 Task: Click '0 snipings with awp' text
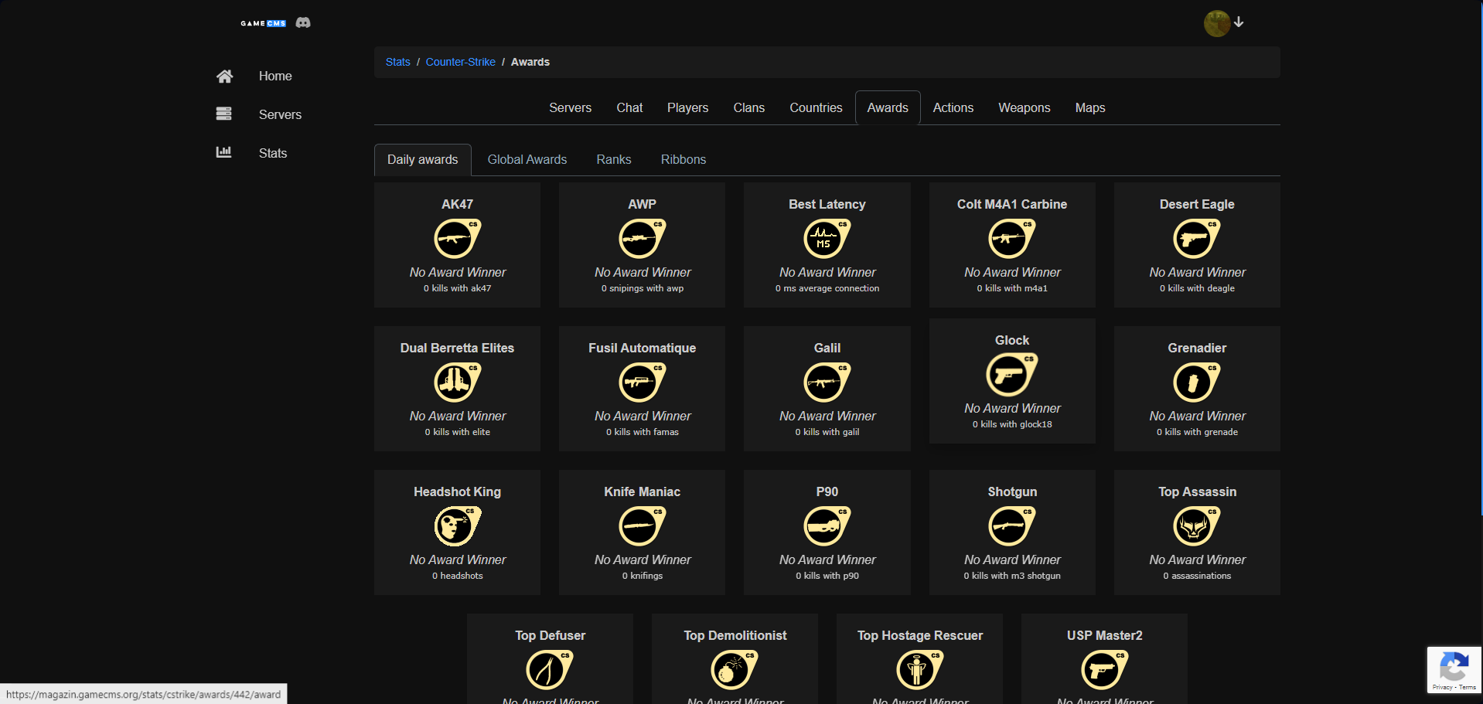click(642, 288)
